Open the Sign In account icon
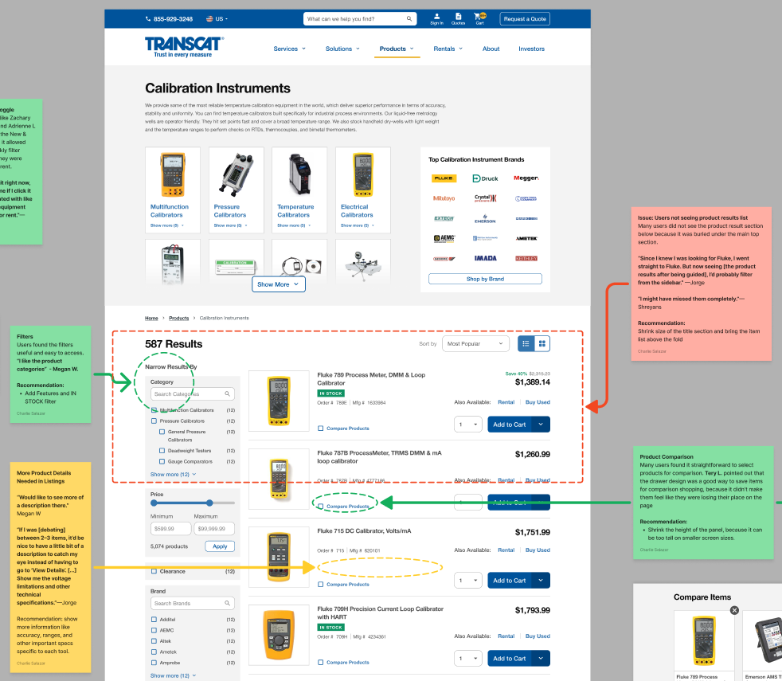This screenshot has height=681, width=782. (x=436, y=18)
